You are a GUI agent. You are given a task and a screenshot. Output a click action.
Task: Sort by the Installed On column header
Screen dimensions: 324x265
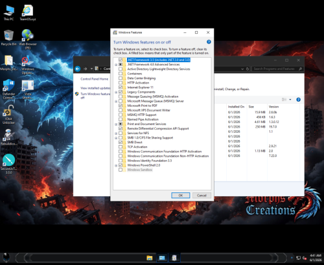coord(236,106)
